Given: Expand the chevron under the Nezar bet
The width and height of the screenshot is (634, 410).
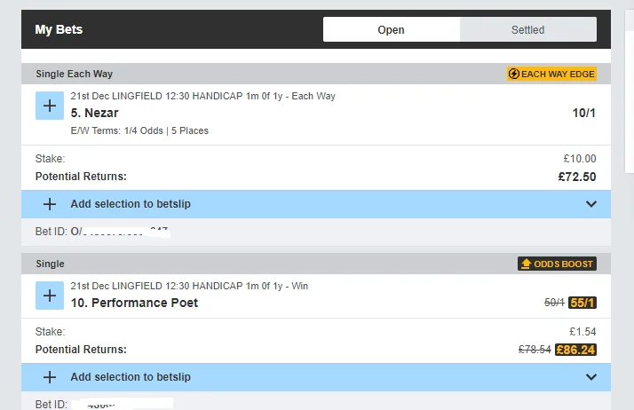Looking at the screenshot, I should [591, 204].
